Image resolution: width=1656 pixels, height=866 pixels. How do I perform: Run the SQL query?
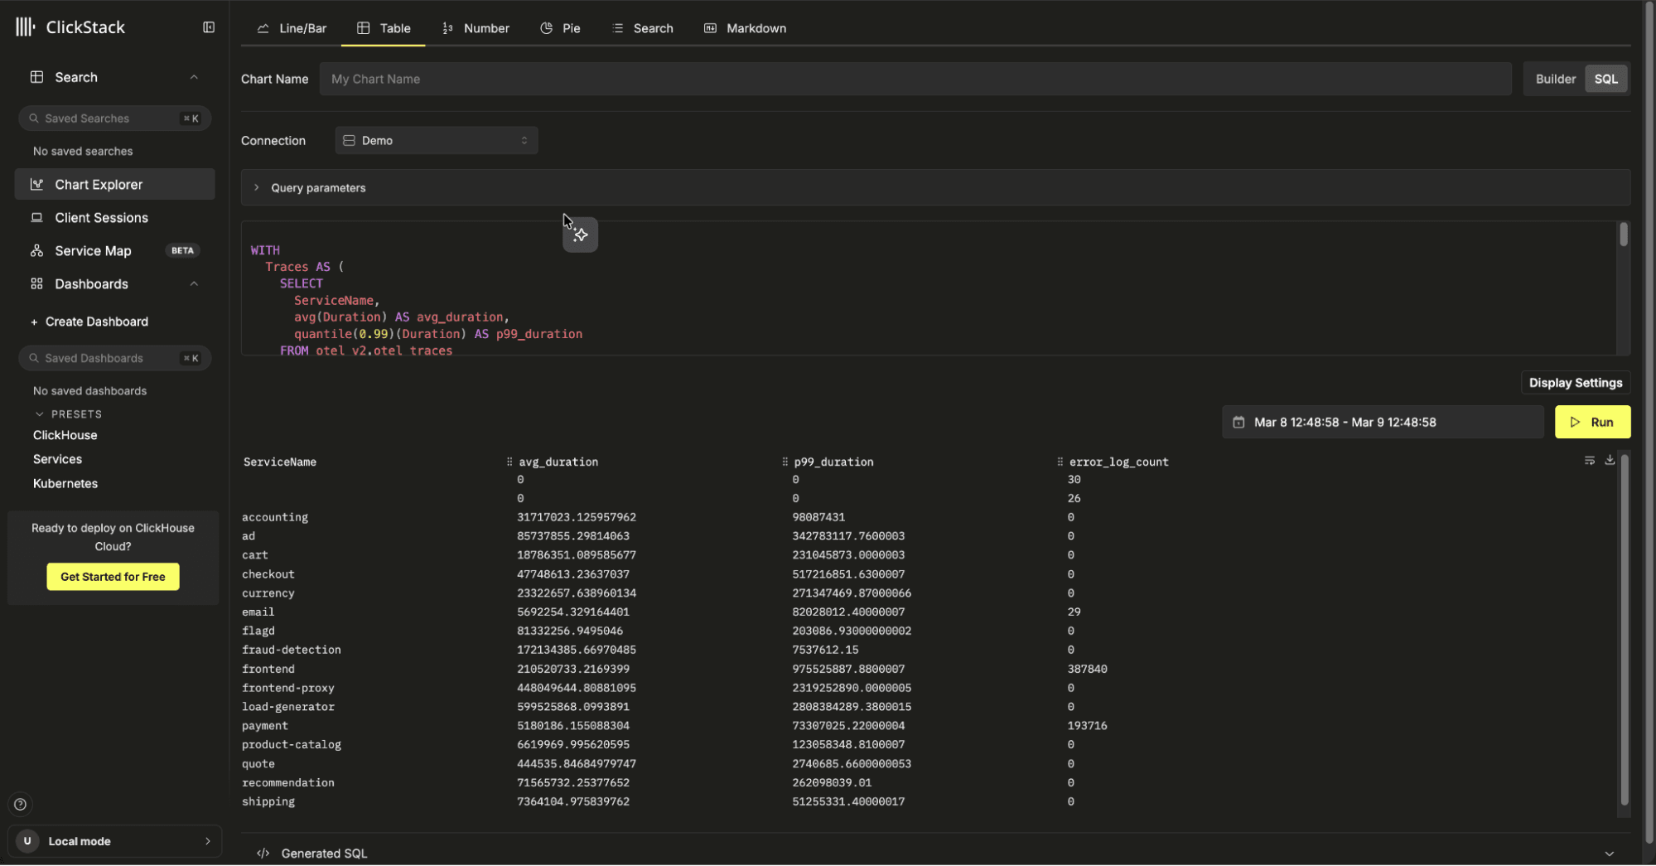point(1591,423)
